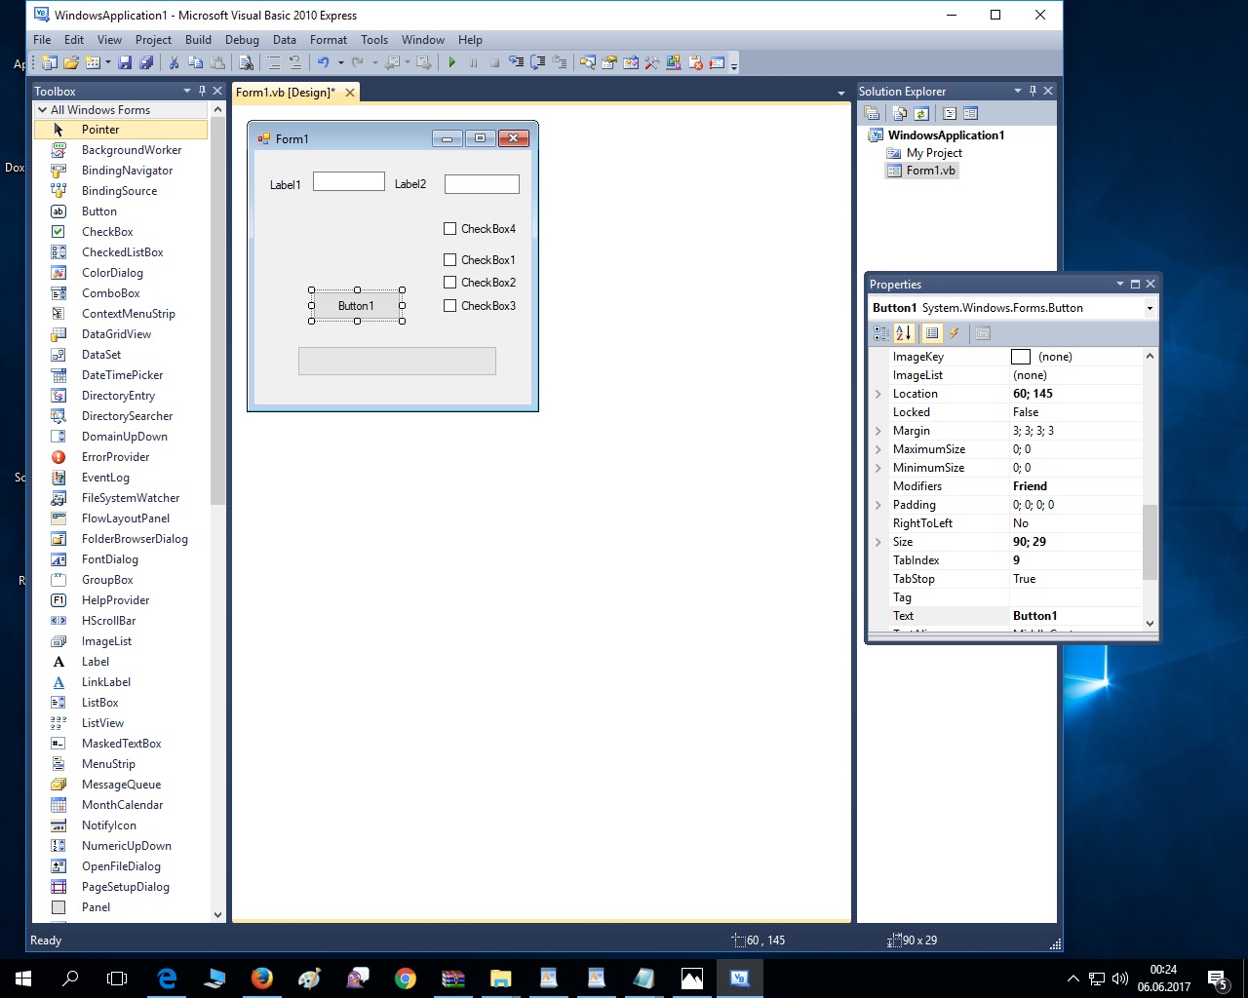1248x998 pixels.
Task: Click View Designer icon in Solution Explorer
Action: point(970,113)
